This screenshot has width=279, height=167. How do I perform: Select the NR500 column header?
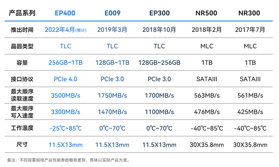(x=206, y=13)
